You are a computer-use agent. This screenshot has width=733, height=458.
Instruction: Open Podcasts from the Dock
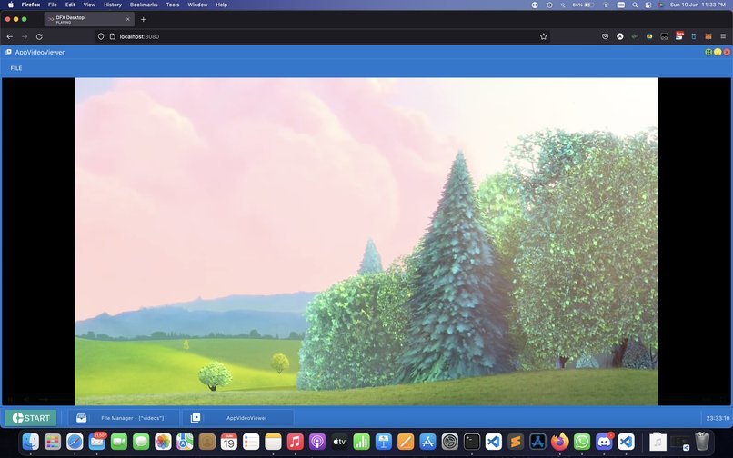(x=317, y=441)
